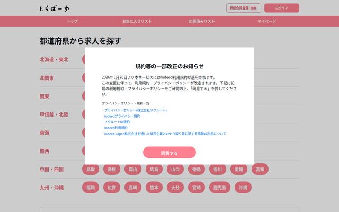The image size is (339, 212).
Task: Click the 関東 region label
Action: 44,96
